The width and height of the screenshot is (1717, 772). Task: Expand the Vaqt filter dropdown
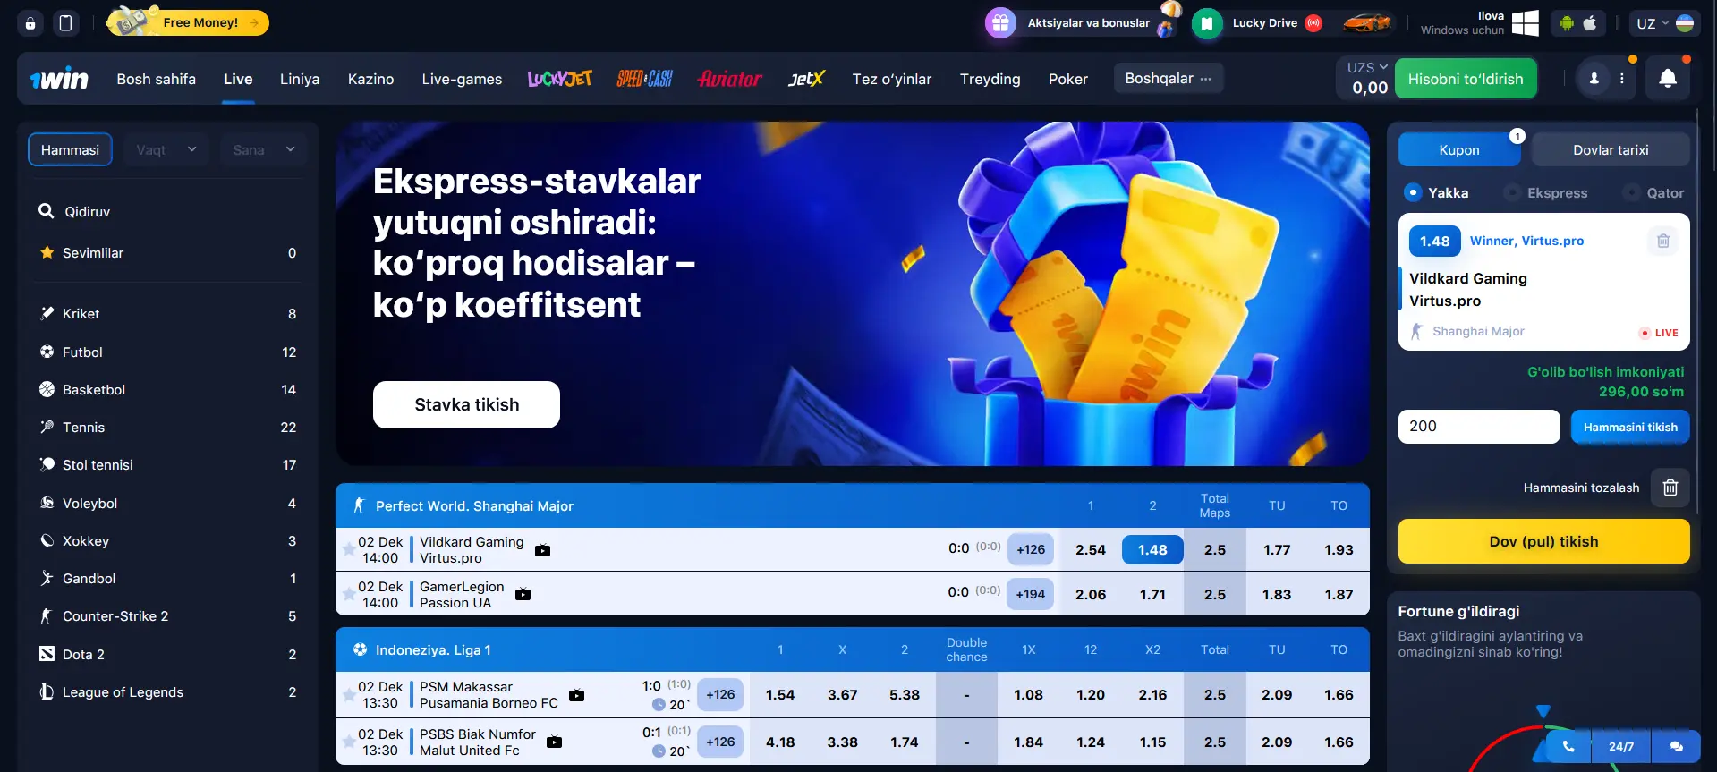[x=166, y=149]
